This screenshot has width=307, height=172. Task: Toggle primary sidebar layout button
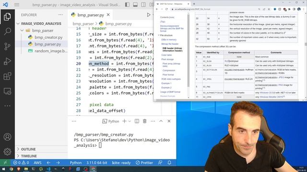pyautogui.click(x=127, y=4)
